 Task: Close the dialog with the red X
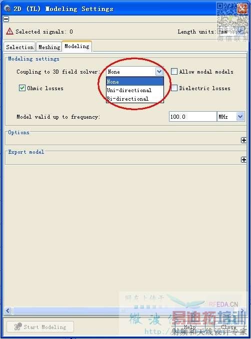coord(242,9)
